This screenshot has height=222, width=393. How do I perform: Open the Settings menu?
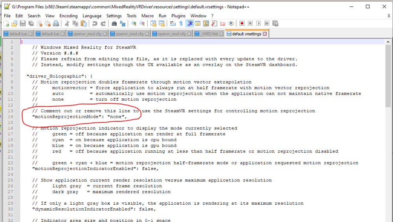click(x=114, y=16)
